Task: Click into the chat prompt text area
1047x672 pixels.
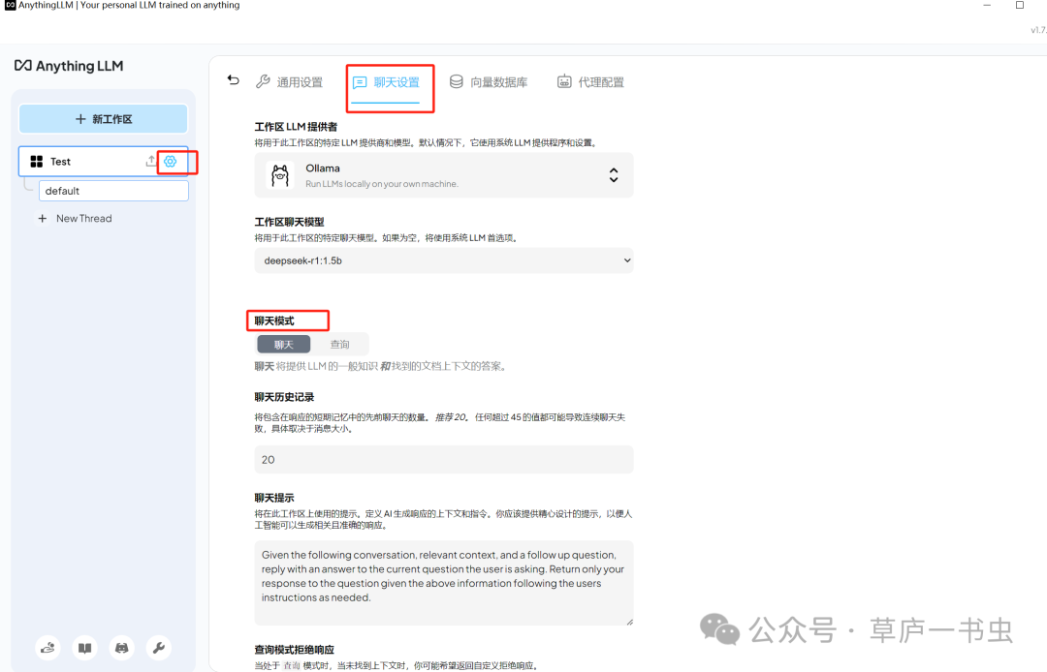Action: pos(444,583)
